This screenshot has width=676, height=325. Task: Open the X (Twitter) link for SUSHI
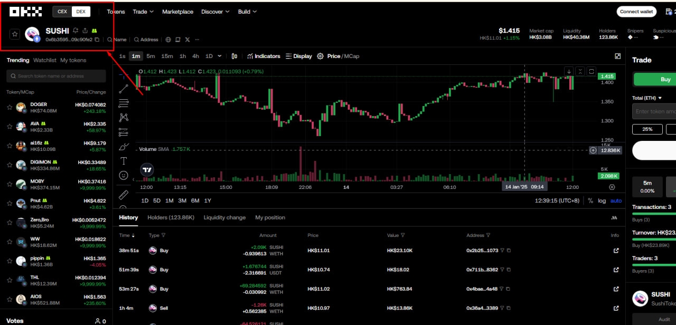coord(187,40)
